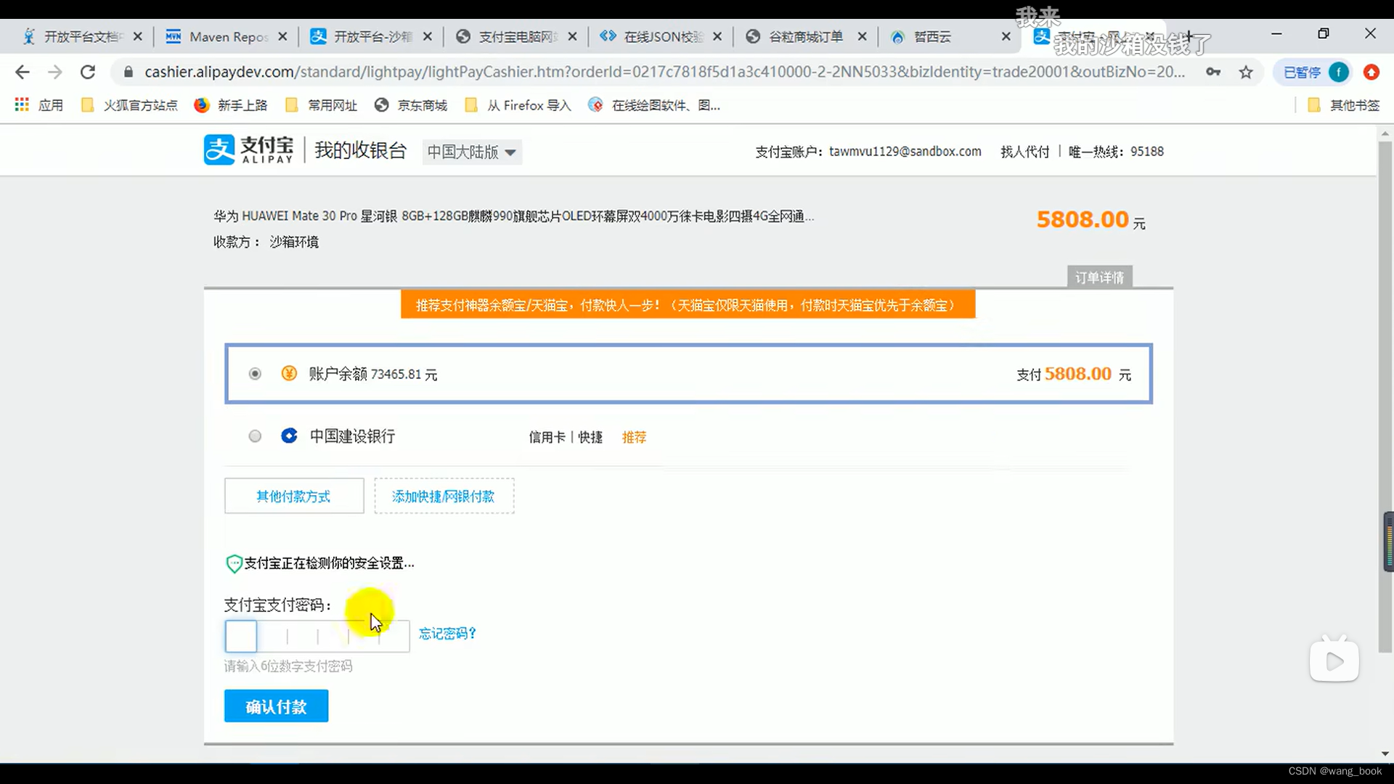Image resolution: width=1394 pixels, height=784 pixels.
Task: Click the 确认付款 confirm payment button
Action: coord(276,706)
